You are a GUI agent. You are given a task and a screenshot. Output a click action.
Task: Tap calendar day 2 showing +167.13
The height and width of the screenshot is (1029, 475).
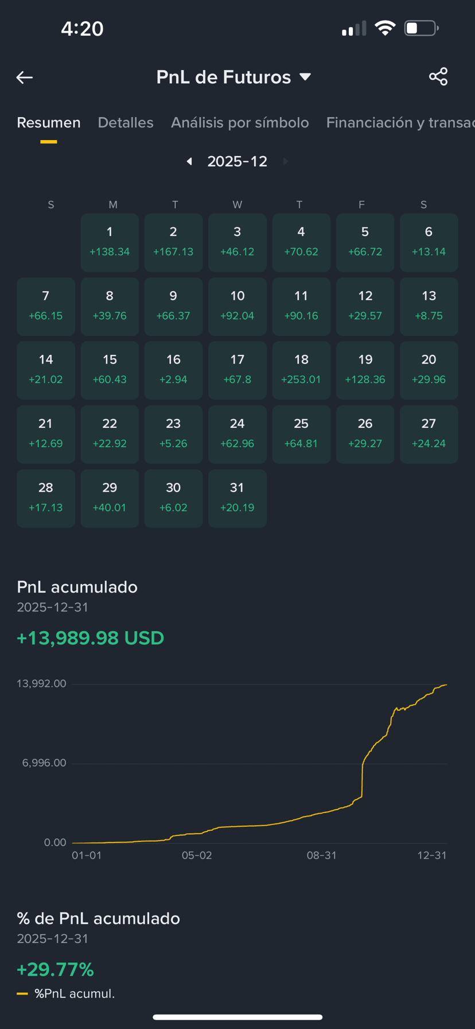[173, 242]
